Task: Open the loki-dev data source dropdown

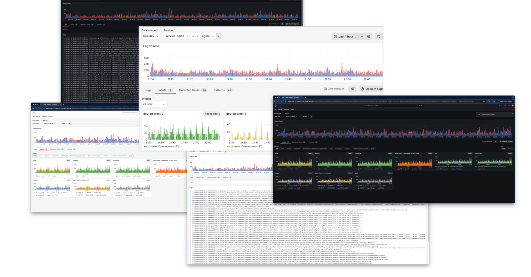Action: point(151,36)
